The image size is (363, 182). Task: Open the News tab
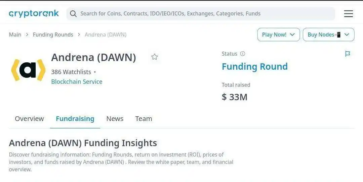point(115,119)
